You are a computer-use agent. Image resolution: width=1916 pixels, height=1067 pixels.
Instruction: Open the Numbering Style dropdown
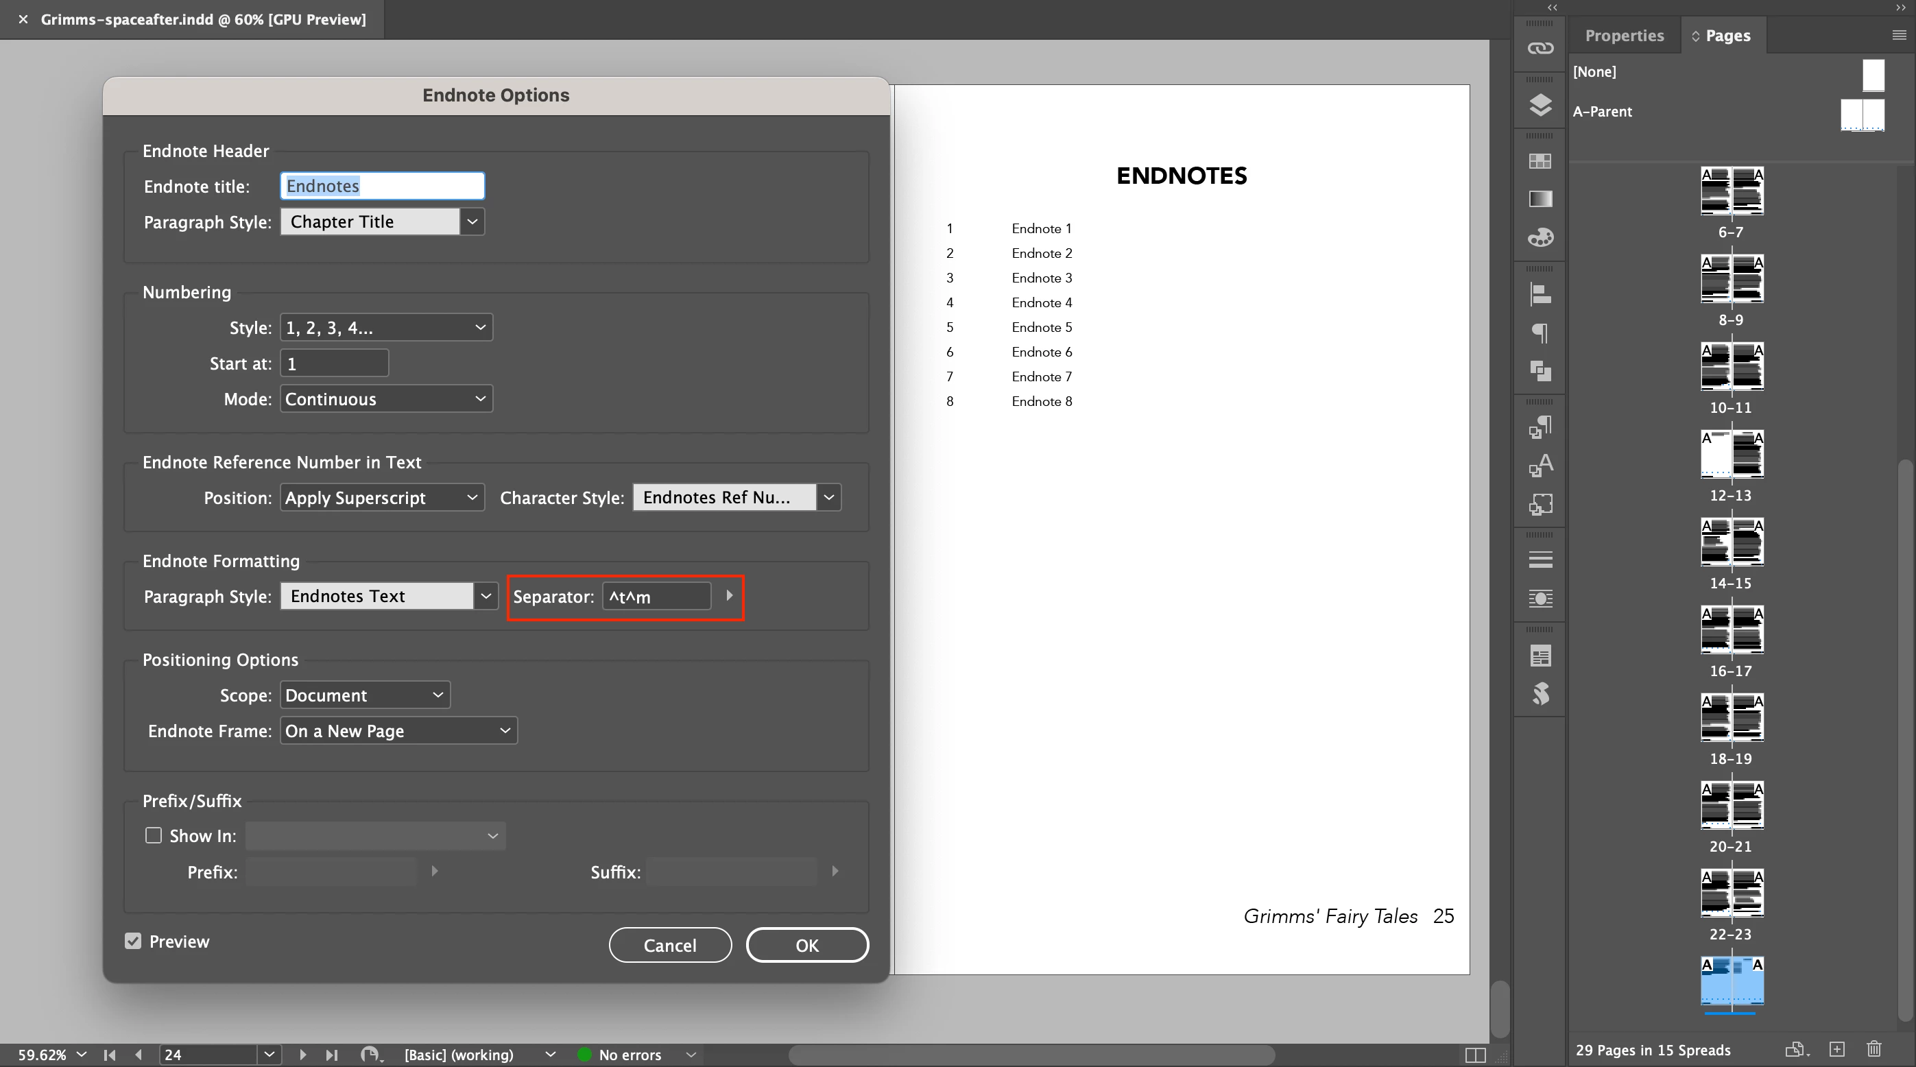coord(386,328)
